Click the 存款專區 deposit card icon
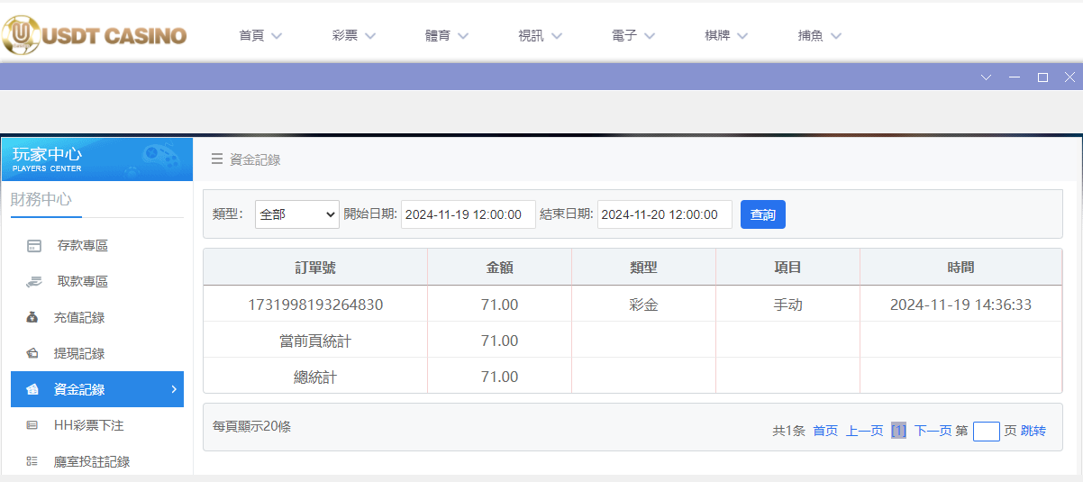 34,246
